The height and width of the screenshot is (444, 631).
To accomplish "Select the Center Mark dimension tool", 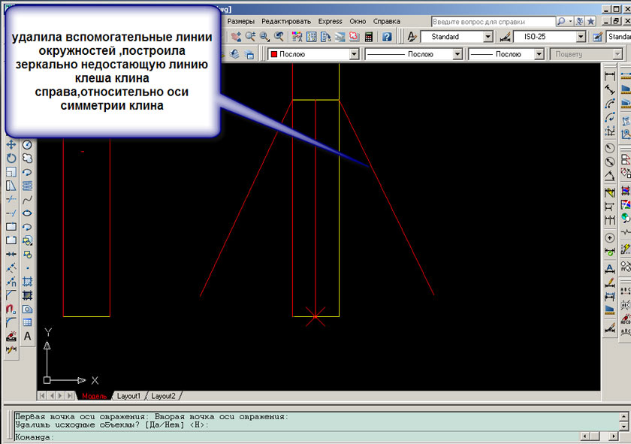I will pos(609,238).
